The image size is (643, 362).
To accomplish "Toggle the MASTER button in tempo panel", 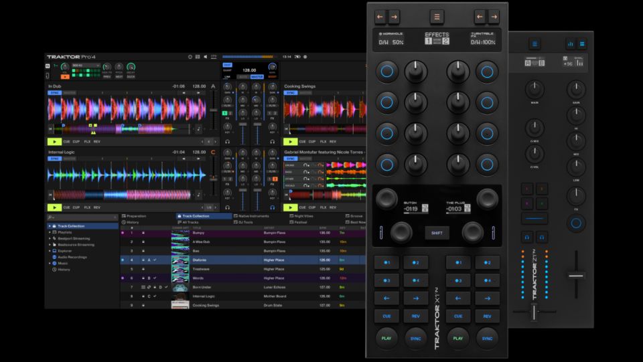I will [x=257, y=76].
